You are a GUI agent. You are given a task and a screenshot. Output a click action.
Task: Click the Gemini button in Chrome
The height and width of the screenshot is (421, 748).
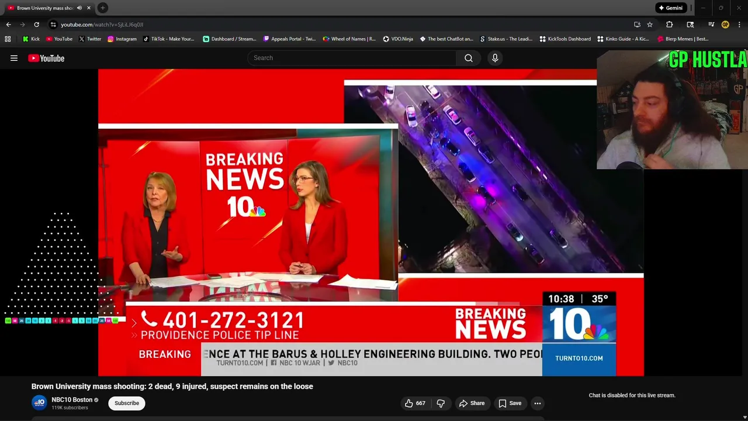670,8
